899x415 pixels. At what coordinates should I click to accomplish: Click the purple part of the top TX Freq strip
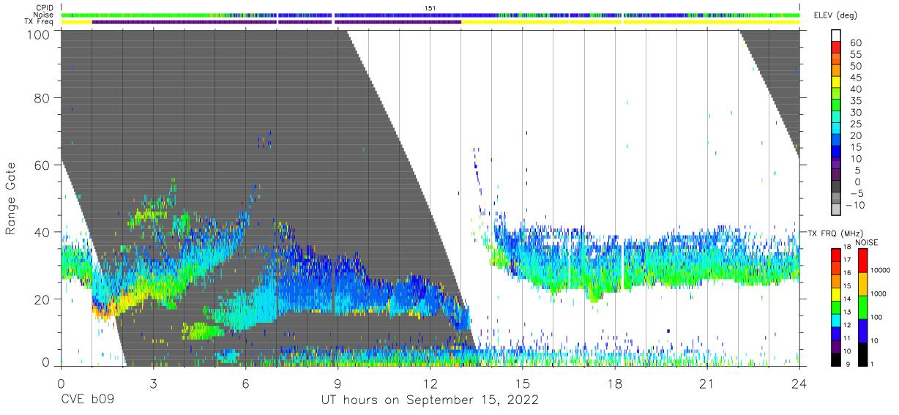pyautogui.click(x=277, y=22)
